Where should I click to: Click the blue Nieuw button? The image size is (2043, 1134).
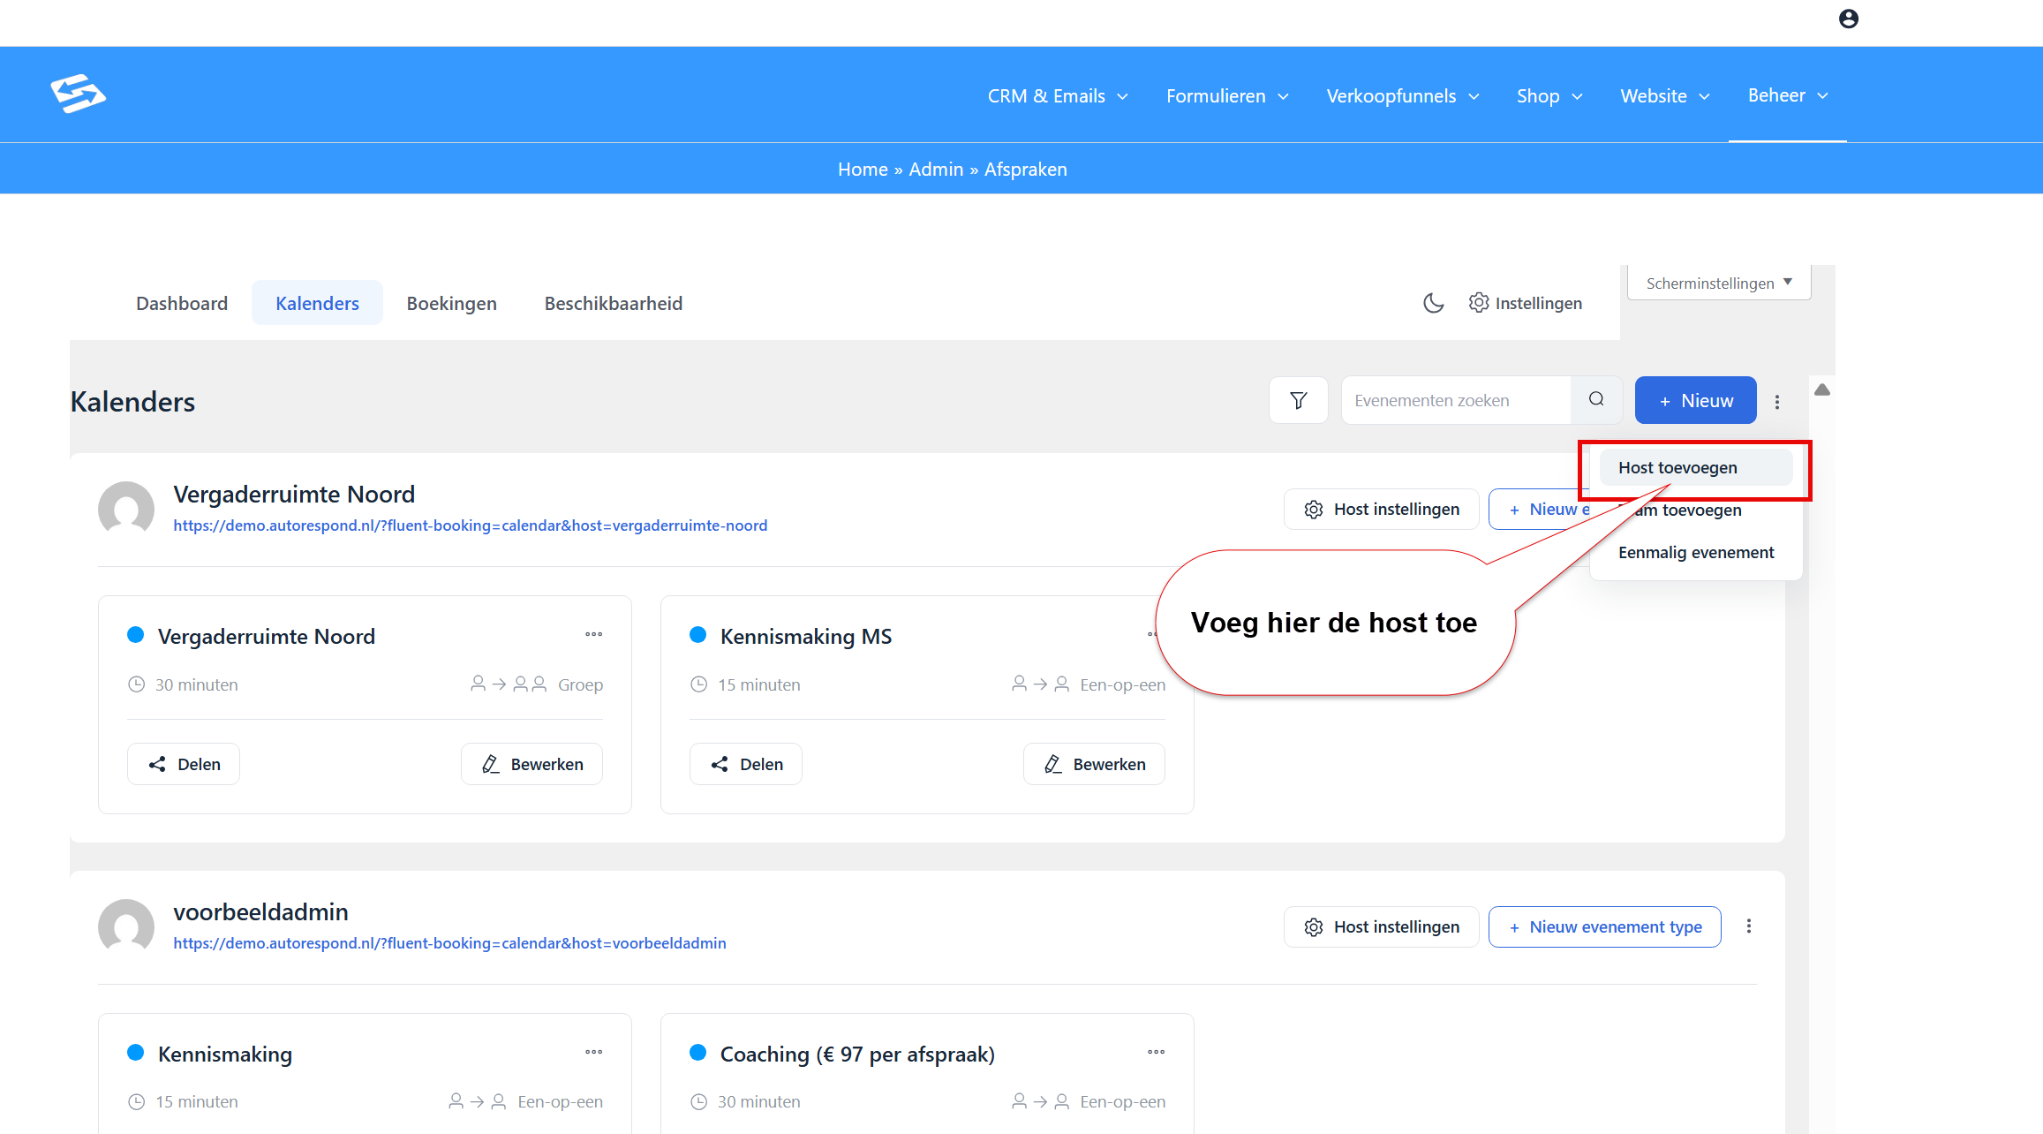(x=1695, y=401)
